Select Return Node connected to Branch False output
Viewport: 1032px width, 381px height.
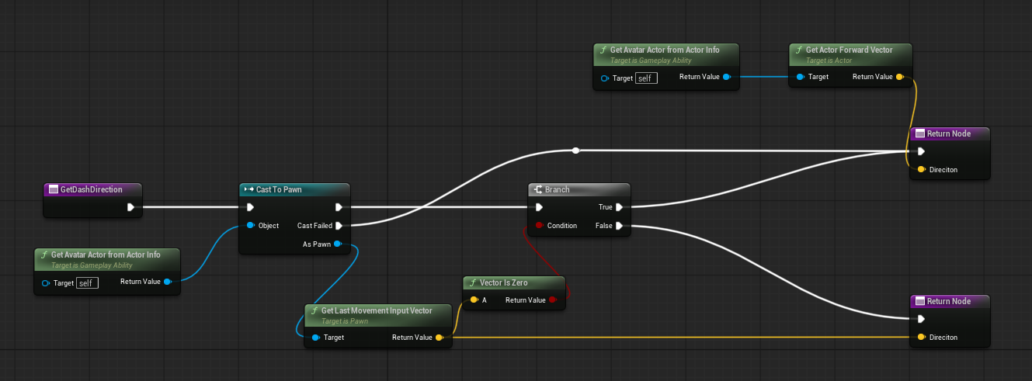coord(950,301)
